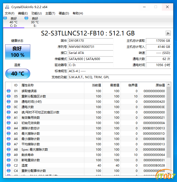Click the 当前值 column header

pos(93,85)
